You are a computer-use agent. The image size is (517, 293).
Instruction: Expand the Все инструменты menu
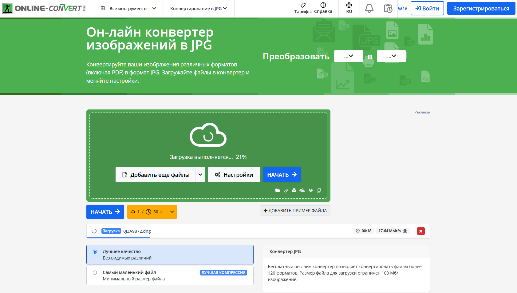tap(128, 9)
